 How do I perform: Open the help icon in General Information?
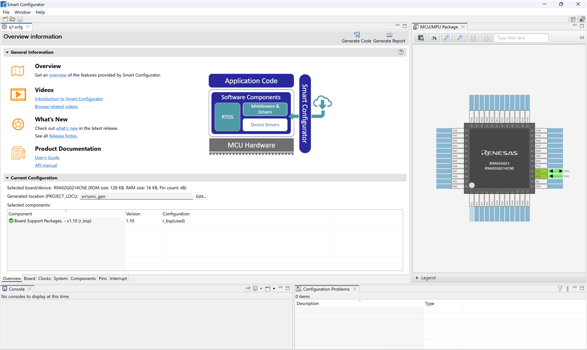(401, 52)
